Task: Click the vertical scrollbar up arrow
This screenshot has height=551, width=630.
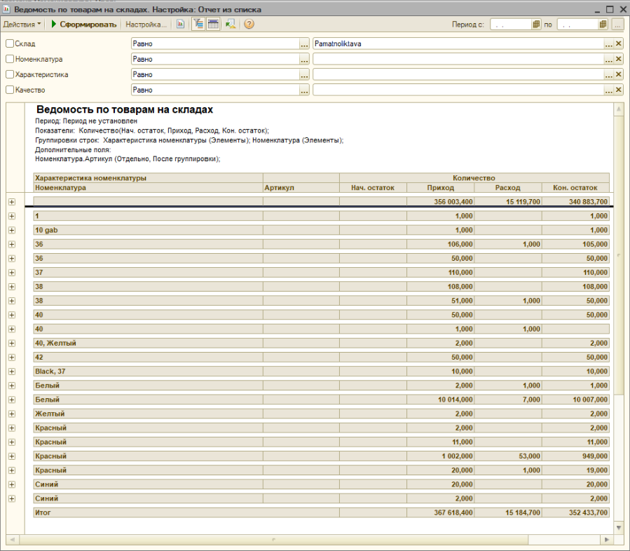Action: (619, 110)
